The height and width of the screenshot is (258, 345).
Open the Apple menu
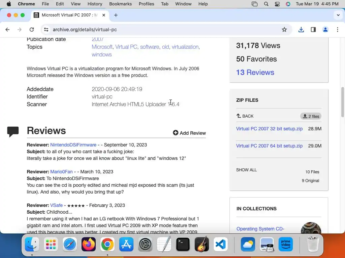click(9, 4)
